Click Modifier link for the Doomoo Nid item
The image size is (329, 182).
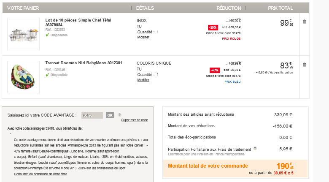click(x=143, y=80)
